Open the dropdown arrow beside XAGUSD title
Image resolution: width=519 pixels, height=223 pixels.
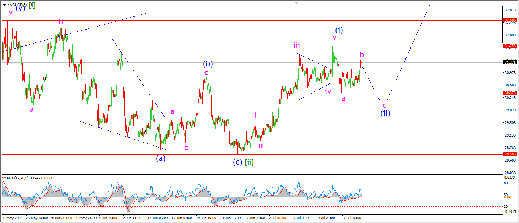coord(4,5)
